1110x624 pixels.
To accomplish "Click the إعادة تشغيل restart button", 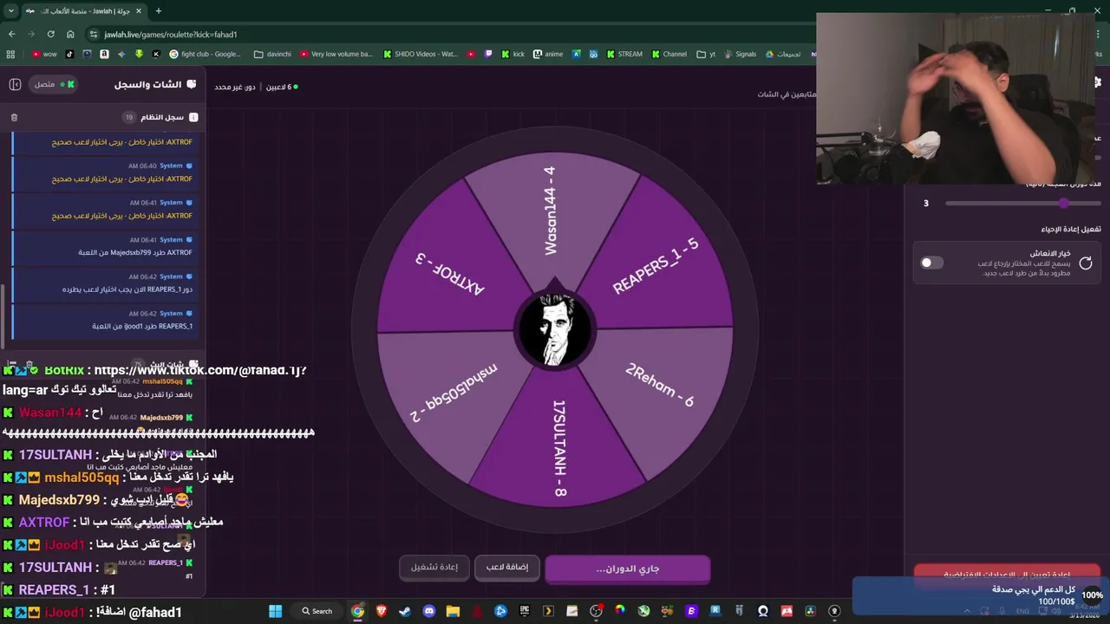I will (434, 567).
